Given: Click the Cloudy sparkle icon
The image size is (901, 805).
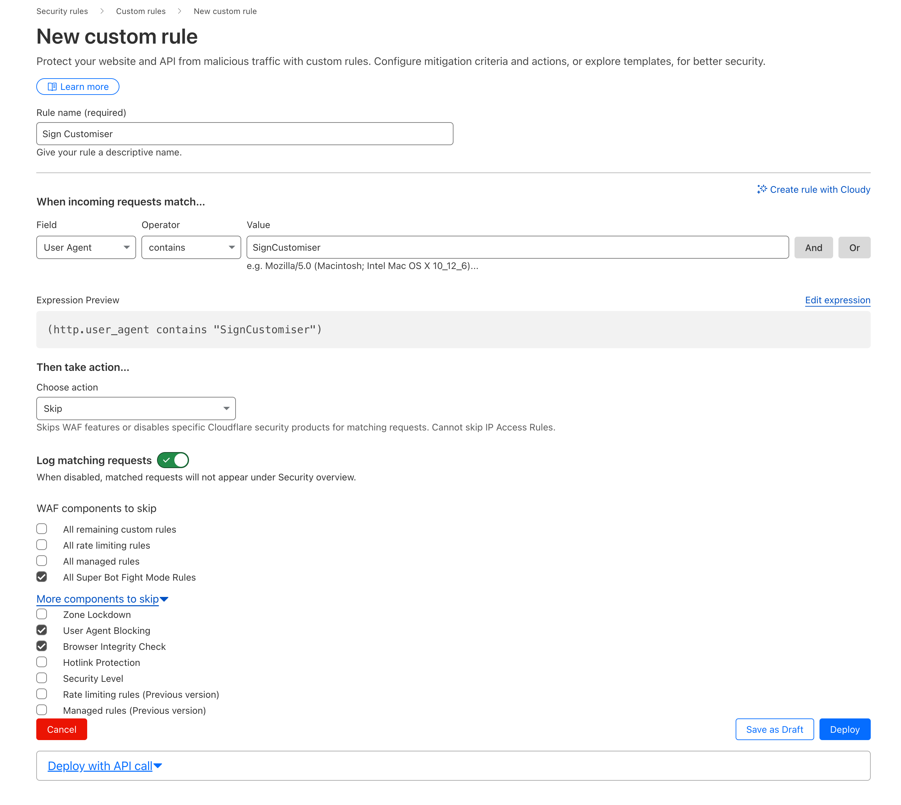Looking at the screenshot, I should (x=761, y=189).
